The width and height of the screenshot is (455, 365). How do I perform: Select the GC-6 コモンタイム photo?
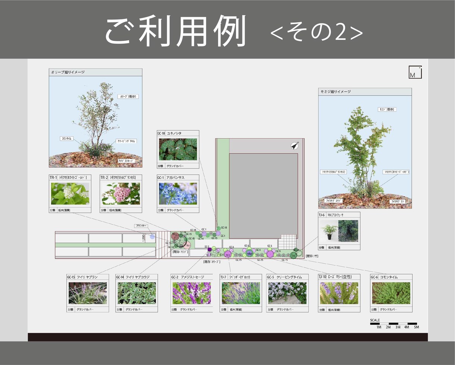coord(391,293)
